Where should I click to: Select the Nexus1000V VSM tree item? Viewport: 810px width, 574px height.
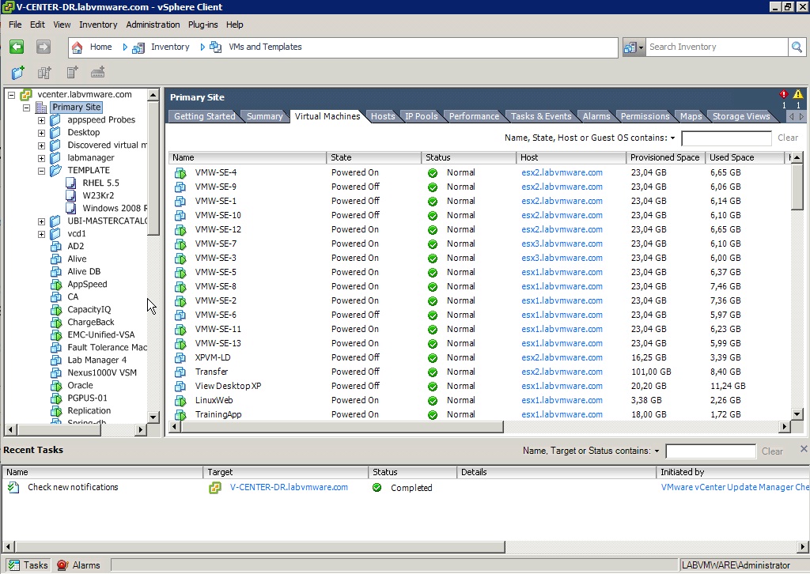(102, 372)
